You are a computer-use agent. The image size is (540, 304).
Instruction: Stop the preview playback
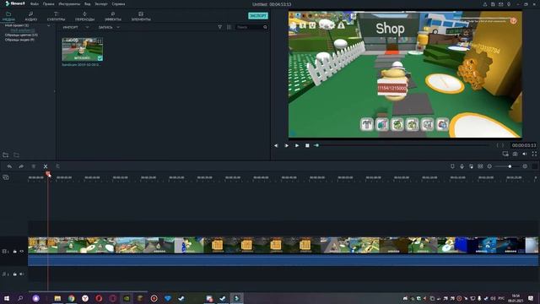click(x=307, y=145)
